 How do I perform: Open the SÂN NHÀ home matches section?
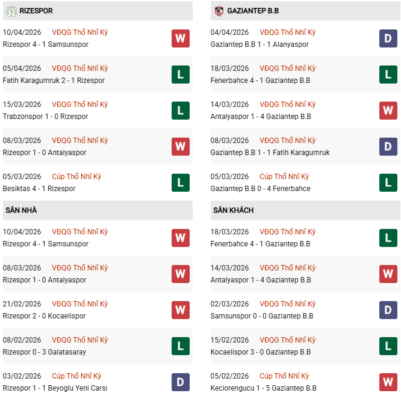click(x=22, y=210)
